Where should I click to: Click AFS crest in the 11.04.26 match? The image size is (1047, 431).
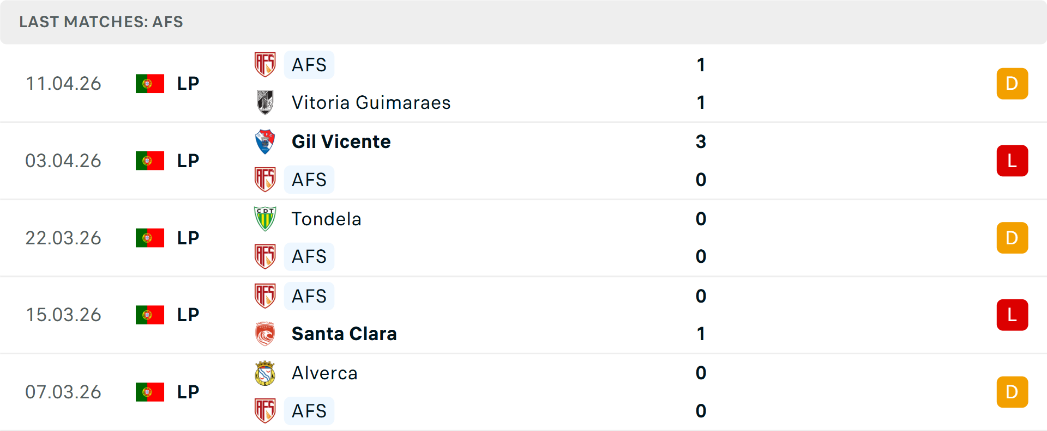pos(265,65)
